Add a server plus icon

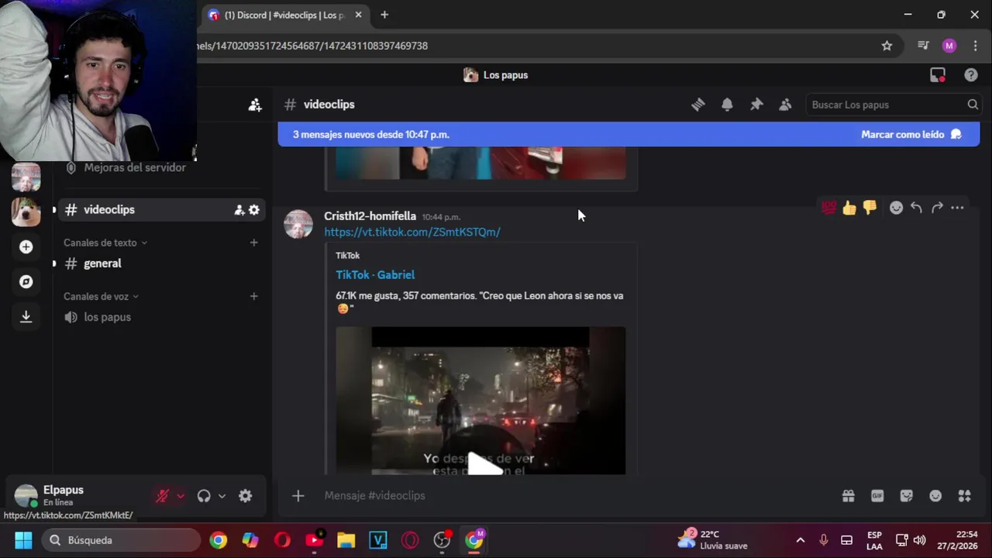pyautogui.click(x=26, y=246)
